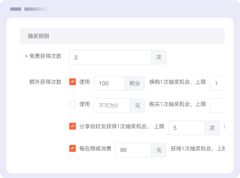Click the 积分 unit suffix

pos(135,83)
